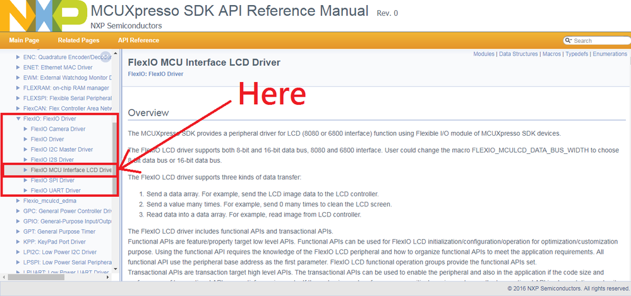Viewport: 631px width, 296px height.
Task: Open ENC: Quadrature Encoder/Decoder tree entry
Action: point(67,57)
